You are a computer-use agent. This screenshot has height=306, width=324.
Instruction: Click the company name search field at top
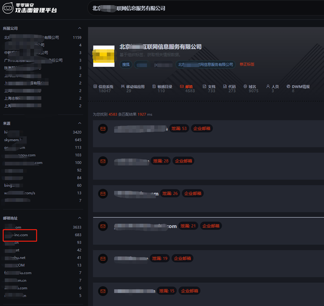pos(202,8)
